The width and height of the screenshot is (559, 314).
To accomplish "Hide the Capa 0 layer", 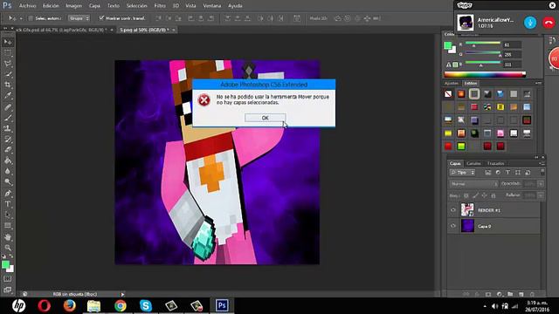I will [x=453, y=226].
